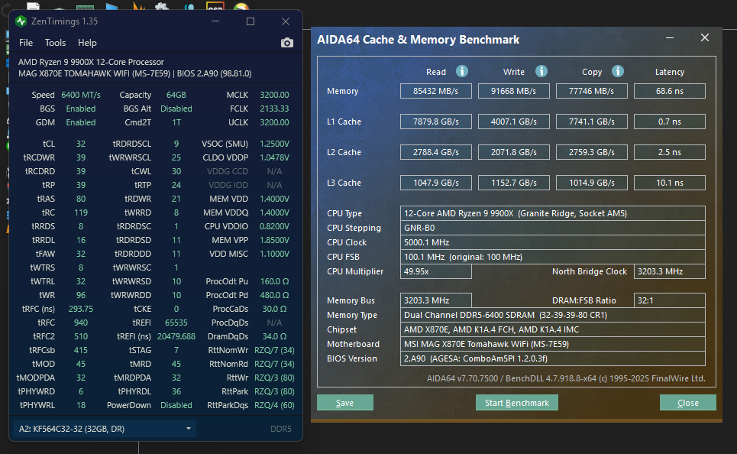Show info for the Copy column
Image resolution: width=737 pixels, height=454 pixels.
pyautogui.click(x=618, y=71)
